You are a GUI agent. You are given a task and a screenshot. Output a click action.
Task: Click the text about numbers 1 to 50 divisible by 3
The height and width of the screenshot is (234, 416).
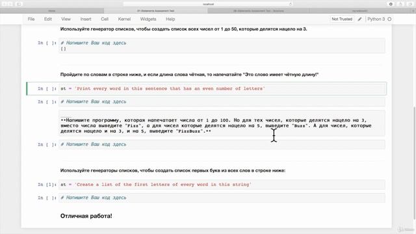183,29
